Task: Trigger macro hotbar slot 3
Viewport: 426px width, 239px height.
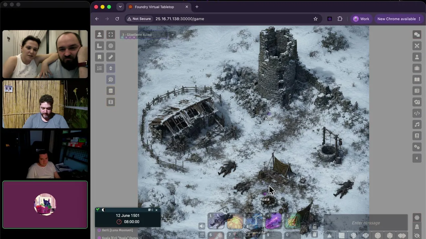Action: pyautogui.click(x=254, y=221)
